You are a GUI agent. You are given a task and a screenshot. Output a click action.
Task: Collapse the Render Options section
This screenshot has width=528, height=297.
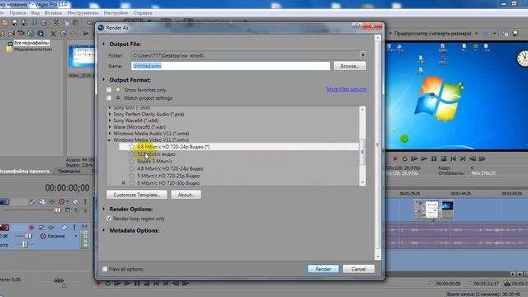pyautogui.click(x=104, y=209)
